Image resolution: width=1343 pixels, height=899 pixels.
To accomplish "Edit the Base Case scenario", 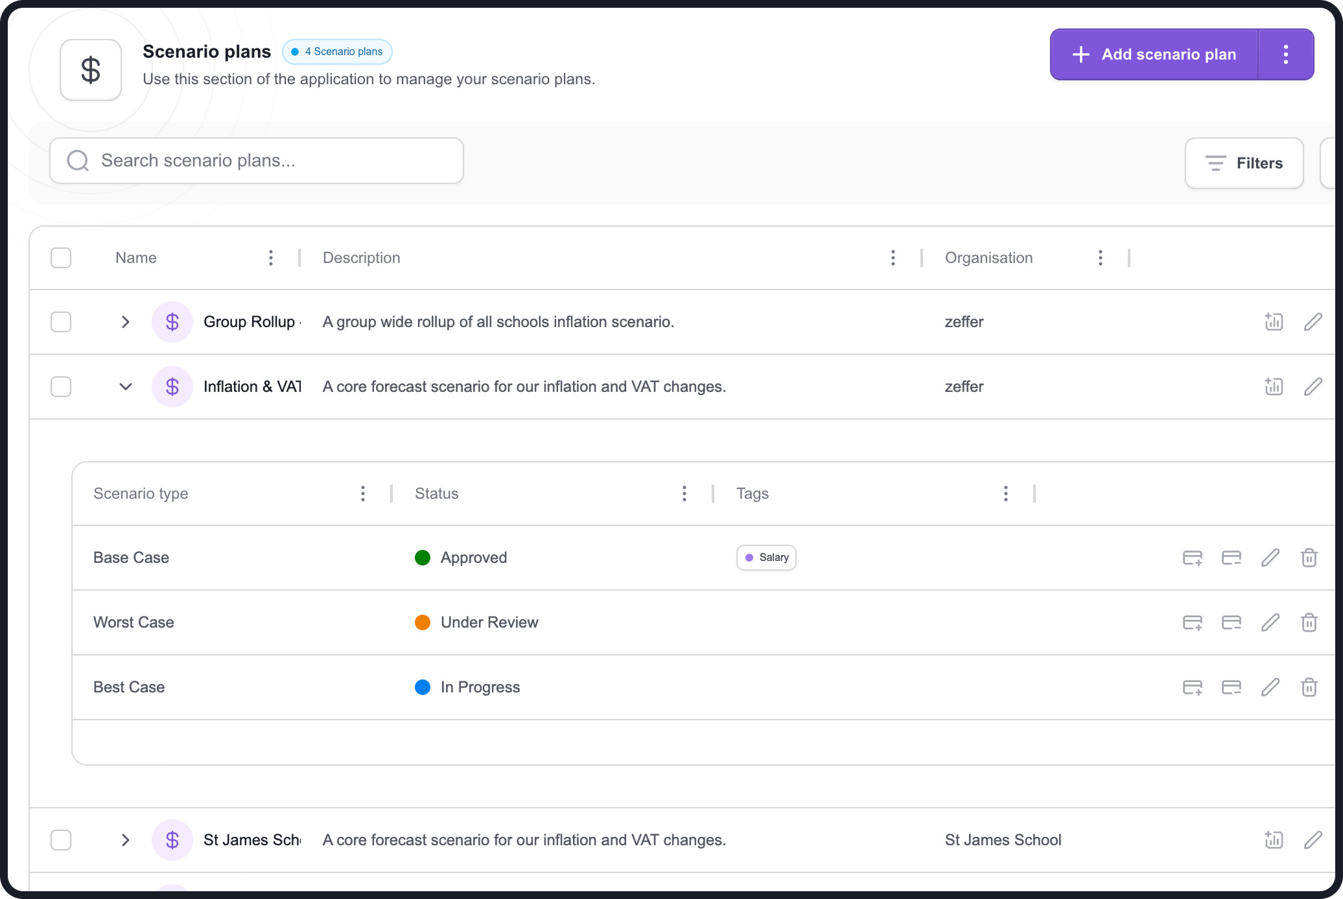I will (x=1270, y=558).
